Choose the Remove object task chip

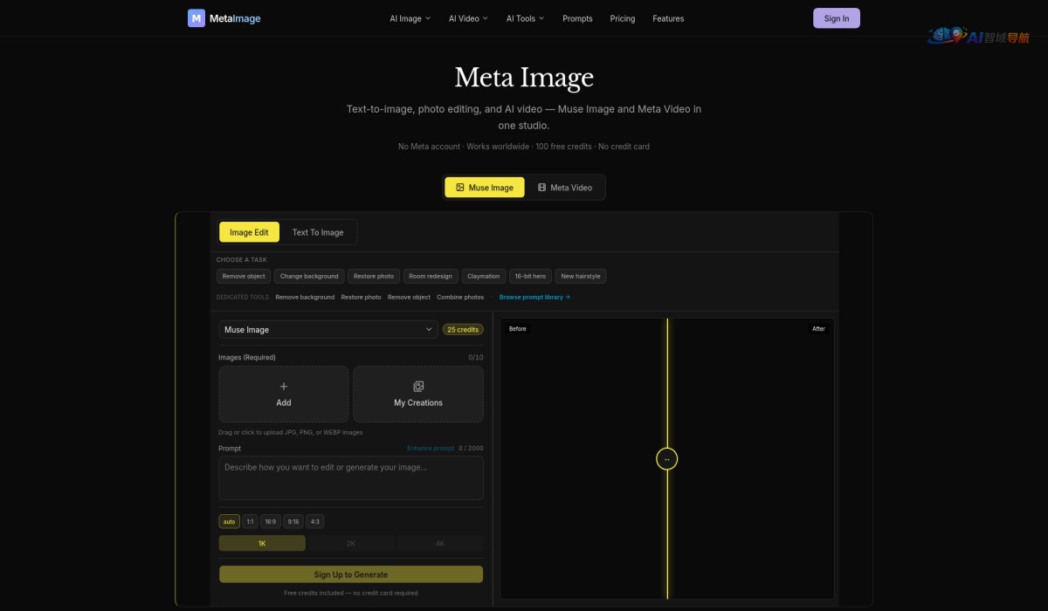[x=244, y=276]
